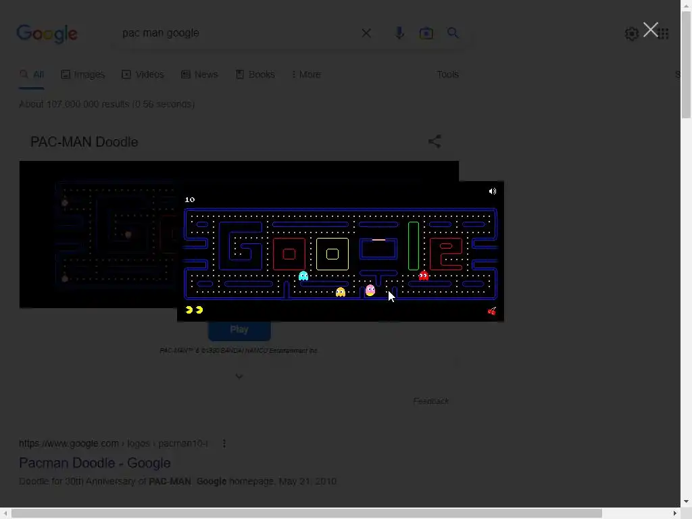Image resolution: width=692 pixels, height=519 pixels.
Task: Open the Google apps grid
Action: pyautogui.click(x=664, y=34)
